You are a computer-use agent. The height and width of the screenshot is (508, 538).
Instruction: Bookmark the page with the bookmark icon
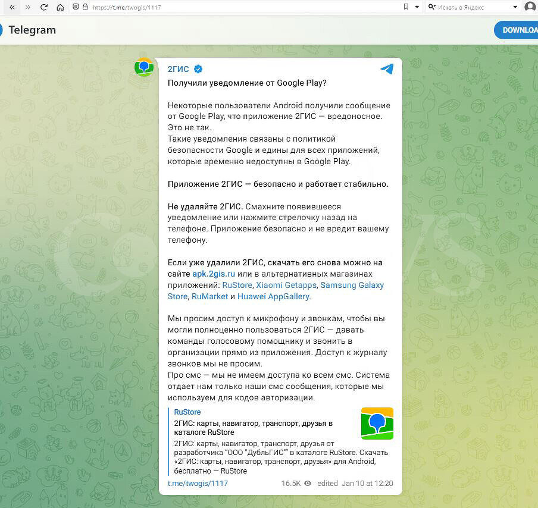(x=406, y=7)
